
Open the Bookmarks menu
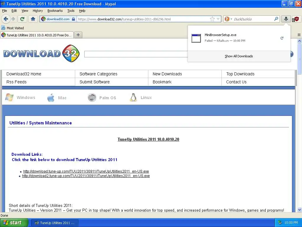(x=55, y=11)
